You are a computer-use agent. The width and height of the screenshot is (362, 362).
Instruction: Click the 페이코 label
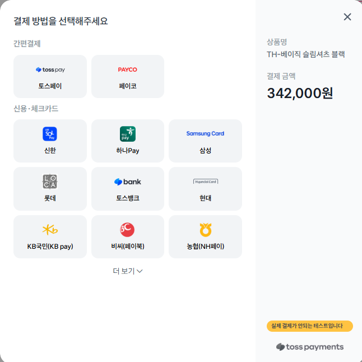[128, 86]
